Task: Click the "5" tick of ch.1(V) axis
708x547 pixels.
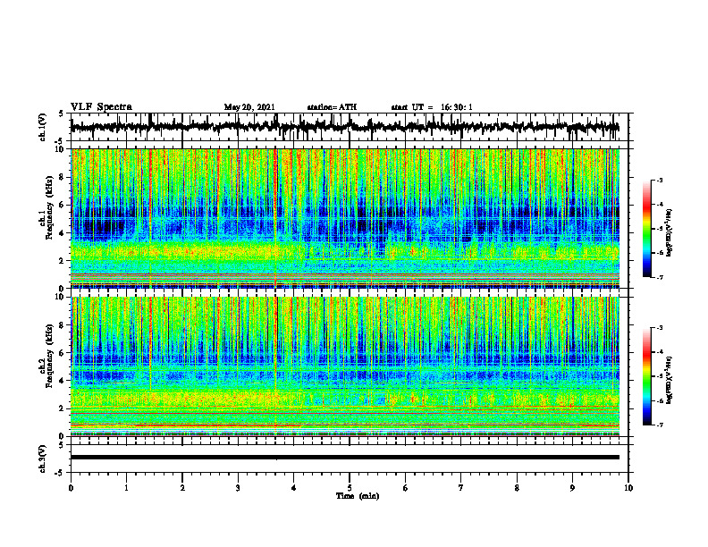Action: pyautogui.click(x=61, y=114)
